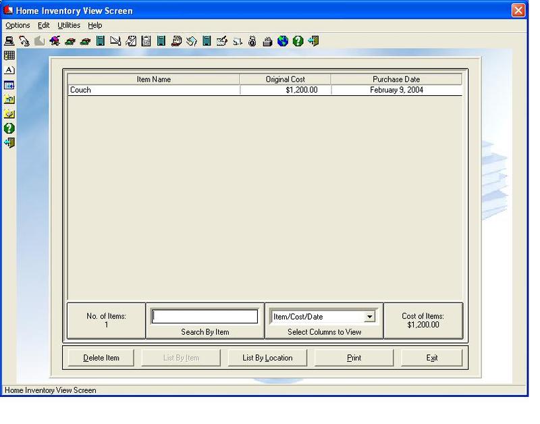Click the clipboard toolbar icon
The image size is (540, 424).
click(146, 41)
